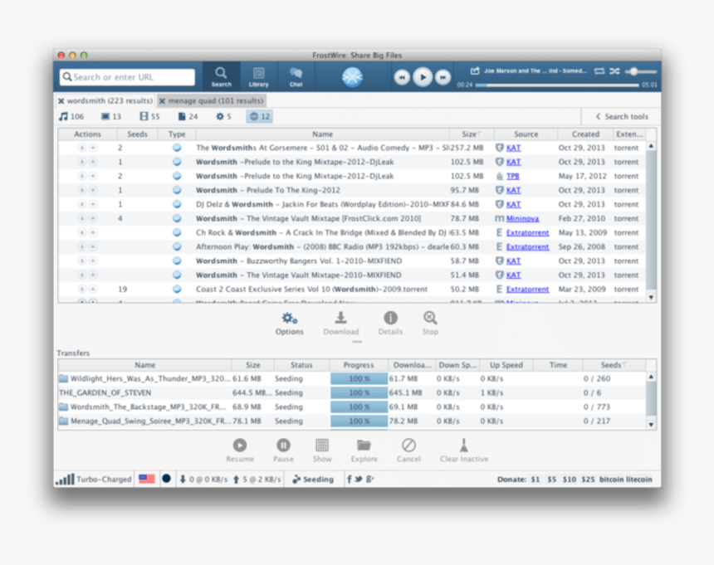The height and width of the screenshot is (565, 714).
Task: Open KAT link for Buzzworthy Bangers
Action: click(x=513, y=261)
